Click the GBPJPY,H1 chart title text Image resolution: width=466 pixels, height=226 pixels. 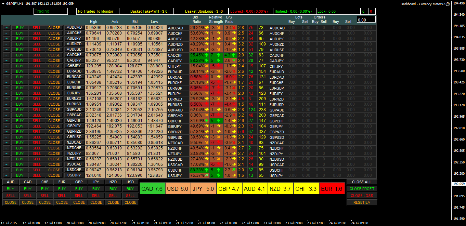pyautogui.click(x=15, y=3)
